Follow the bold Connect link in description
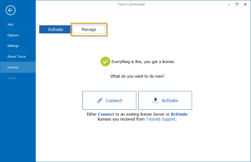 106,114
